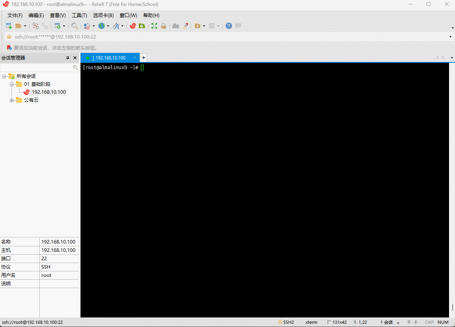Toggle full screen with the green arrows icon
455x327 pixels.
(154, 26)
